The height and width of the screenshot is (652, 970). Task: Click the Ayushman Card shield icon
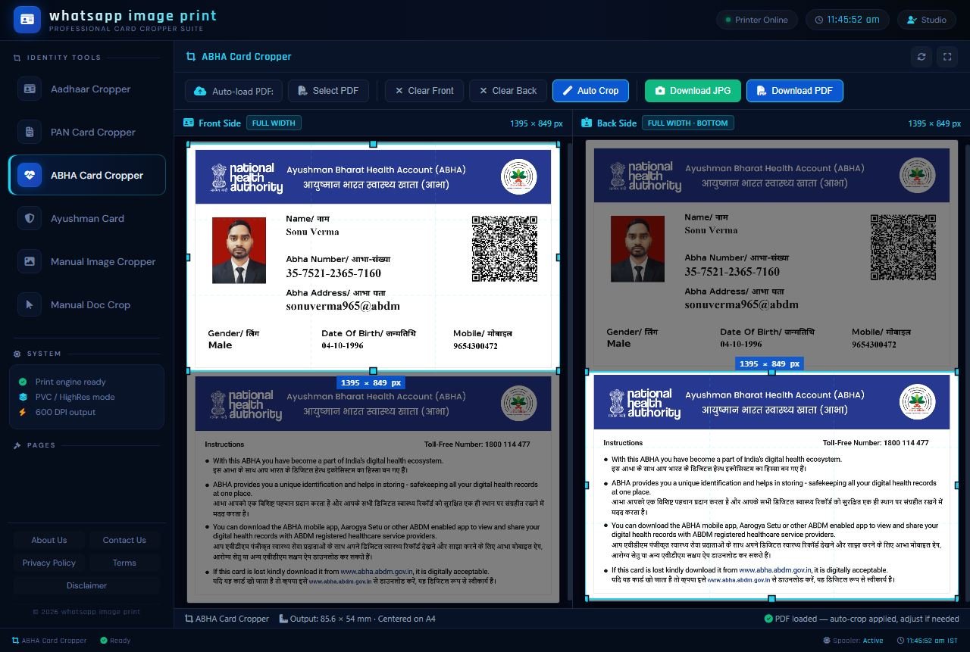pos(30,219)
